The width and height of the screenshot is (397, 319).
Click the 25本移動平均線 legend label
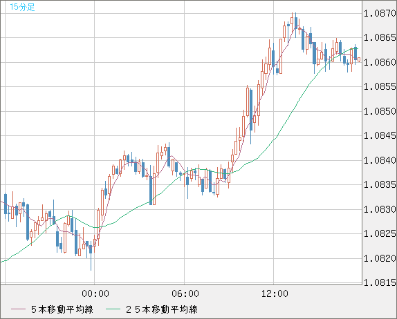point(162,309)
